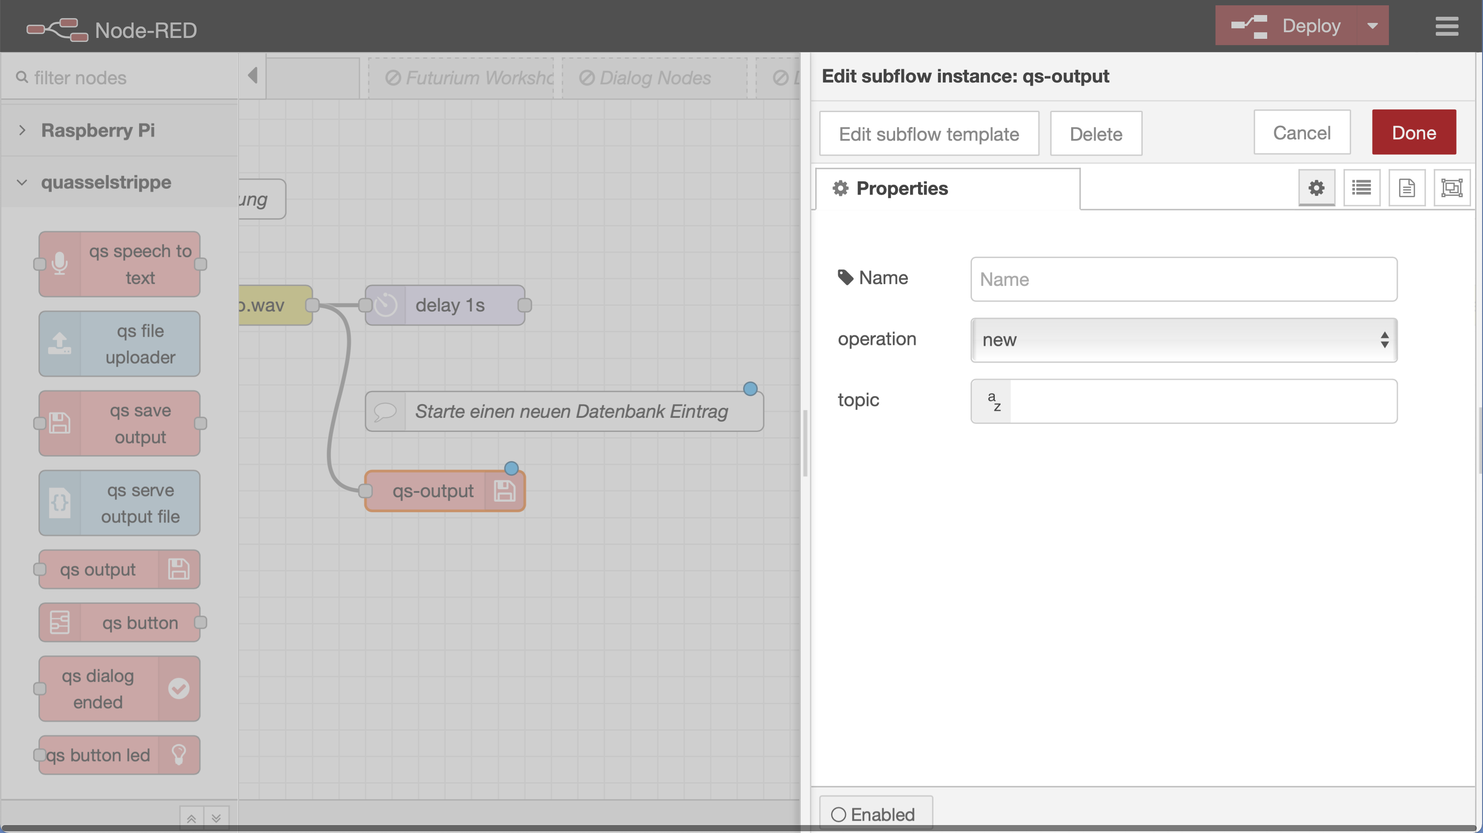Select the qs-output node on canvas
This screenshot has height=833, width=1483.
(445, 491)
